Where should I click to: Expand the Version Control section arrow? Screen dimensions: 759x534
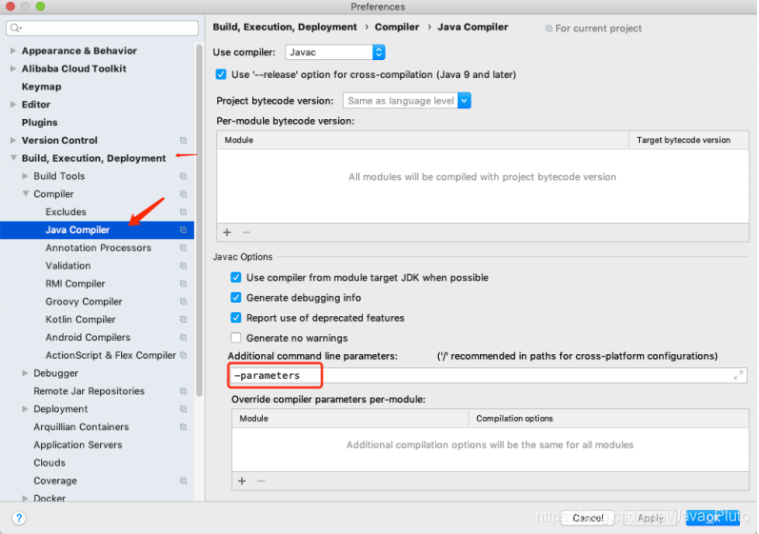pos(13,140)
